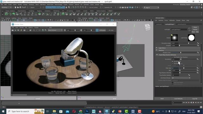Click map button beside Fog Shadow Samples
203x114 pixels.
(189, 75)
